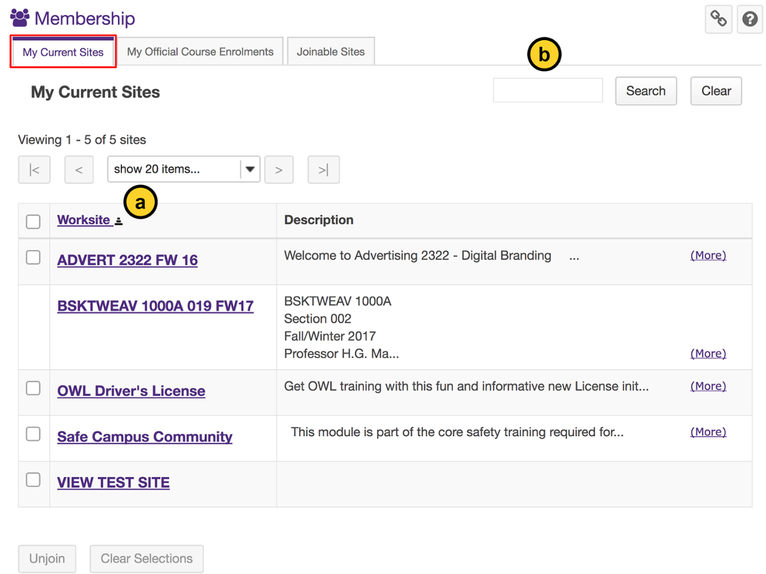This screenshot has width=766, height=574.
Task: Open the help question mark icon
Action: (749, 19)
